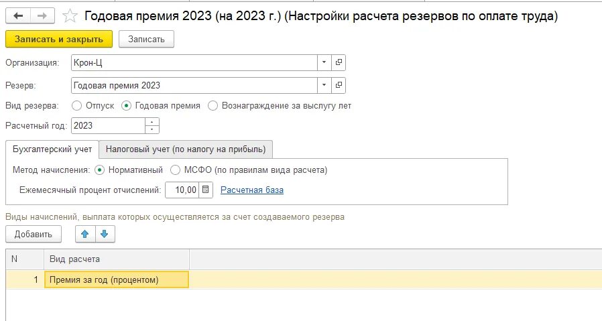
Task: Go back with the left arrow icon
Action: coord(18,15)
